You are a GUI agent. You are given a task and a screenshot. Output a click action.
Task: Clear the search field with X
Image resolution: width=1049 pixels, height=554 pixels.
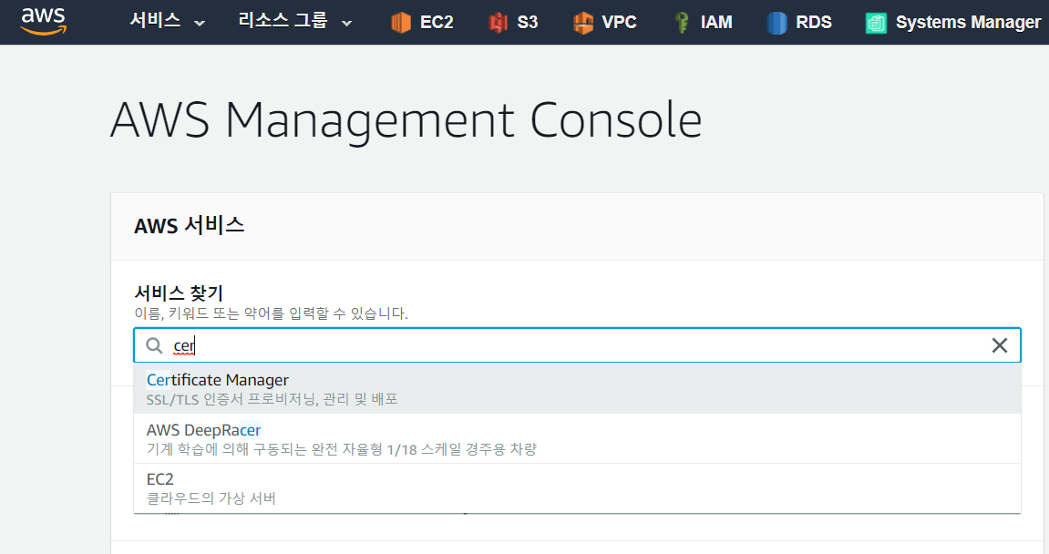[x=1000, y=345]
